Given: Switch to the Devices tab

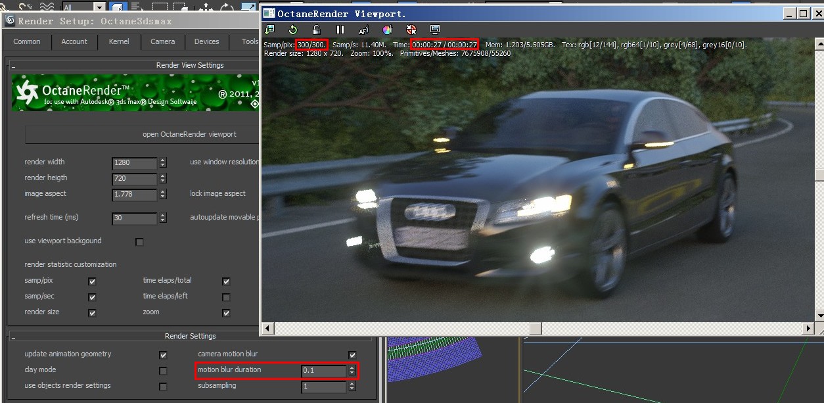Looking at the screenshot, I should [207, 41].
